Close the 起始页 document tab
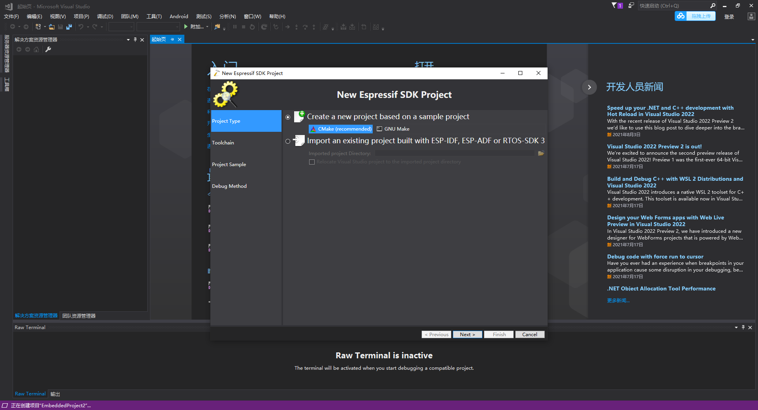The height and width of the screenshot is (410, 758). [180, 39]
